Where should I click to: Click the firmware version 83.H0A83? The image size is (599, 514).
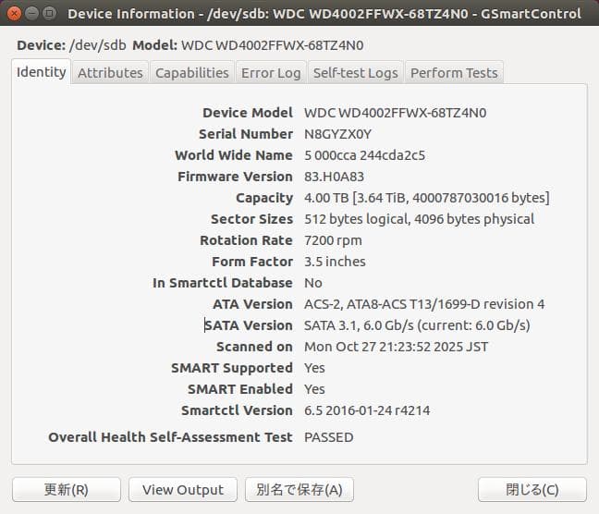click(334, 177)
